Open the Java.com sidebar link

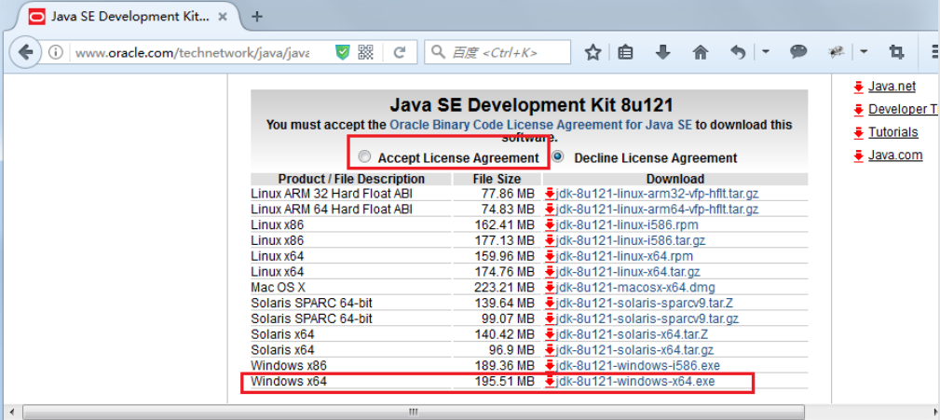[895, 156]
